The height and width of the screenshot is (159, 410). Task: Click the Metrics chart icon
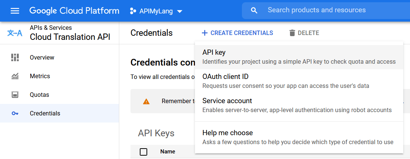15,76
